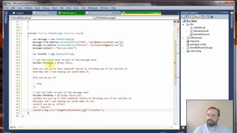Viewport: 237px width, 133px height.
Task: Open the File Structure side panel
Action: point(232,20)
